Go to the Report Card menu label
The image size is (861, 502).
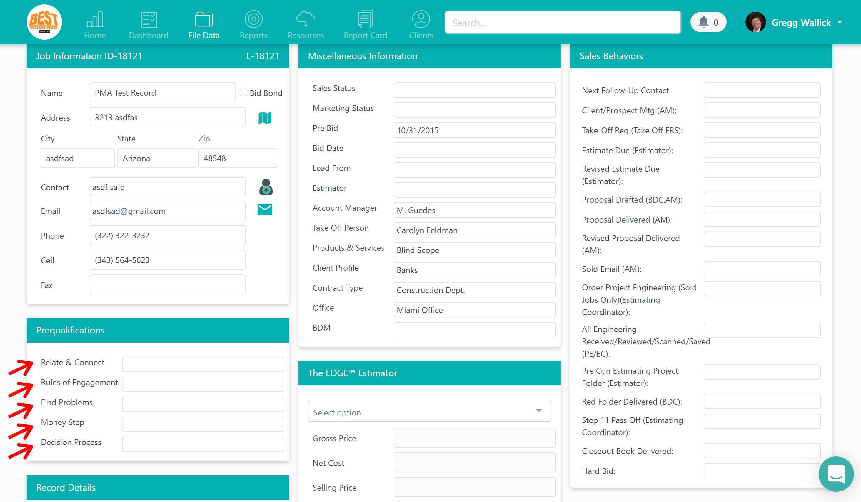point(365,35)
